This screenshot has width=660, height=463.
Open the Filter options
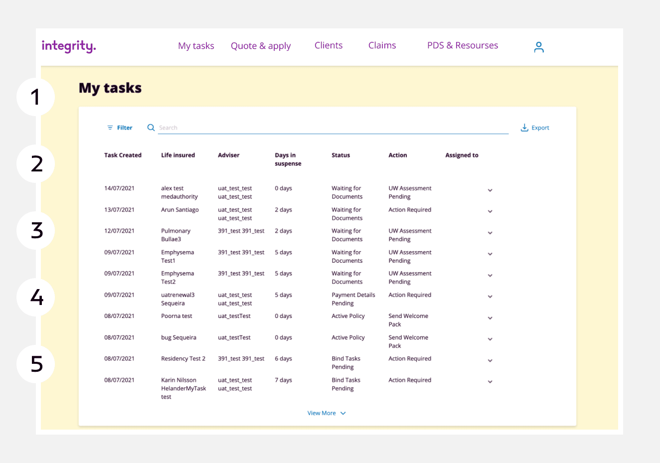click(x=120, y=128)
